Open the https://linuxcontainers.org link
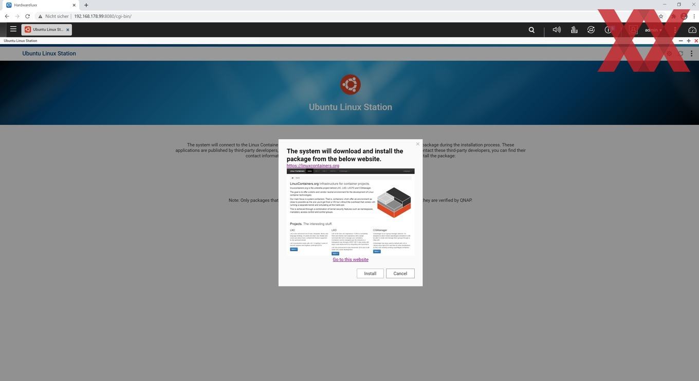699x381 pixels. pyautogui.click(x=313, y=166)
